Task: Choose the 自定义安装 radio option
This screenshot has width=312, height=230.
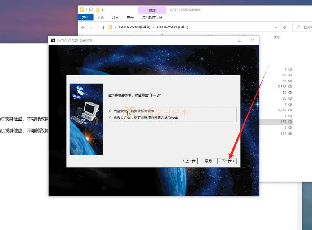Action: tap(111, 118)
